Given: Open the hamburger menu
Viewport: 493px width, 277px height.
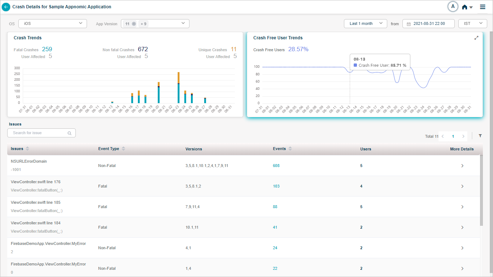Looking at the screenshot, I should (483, 7).
